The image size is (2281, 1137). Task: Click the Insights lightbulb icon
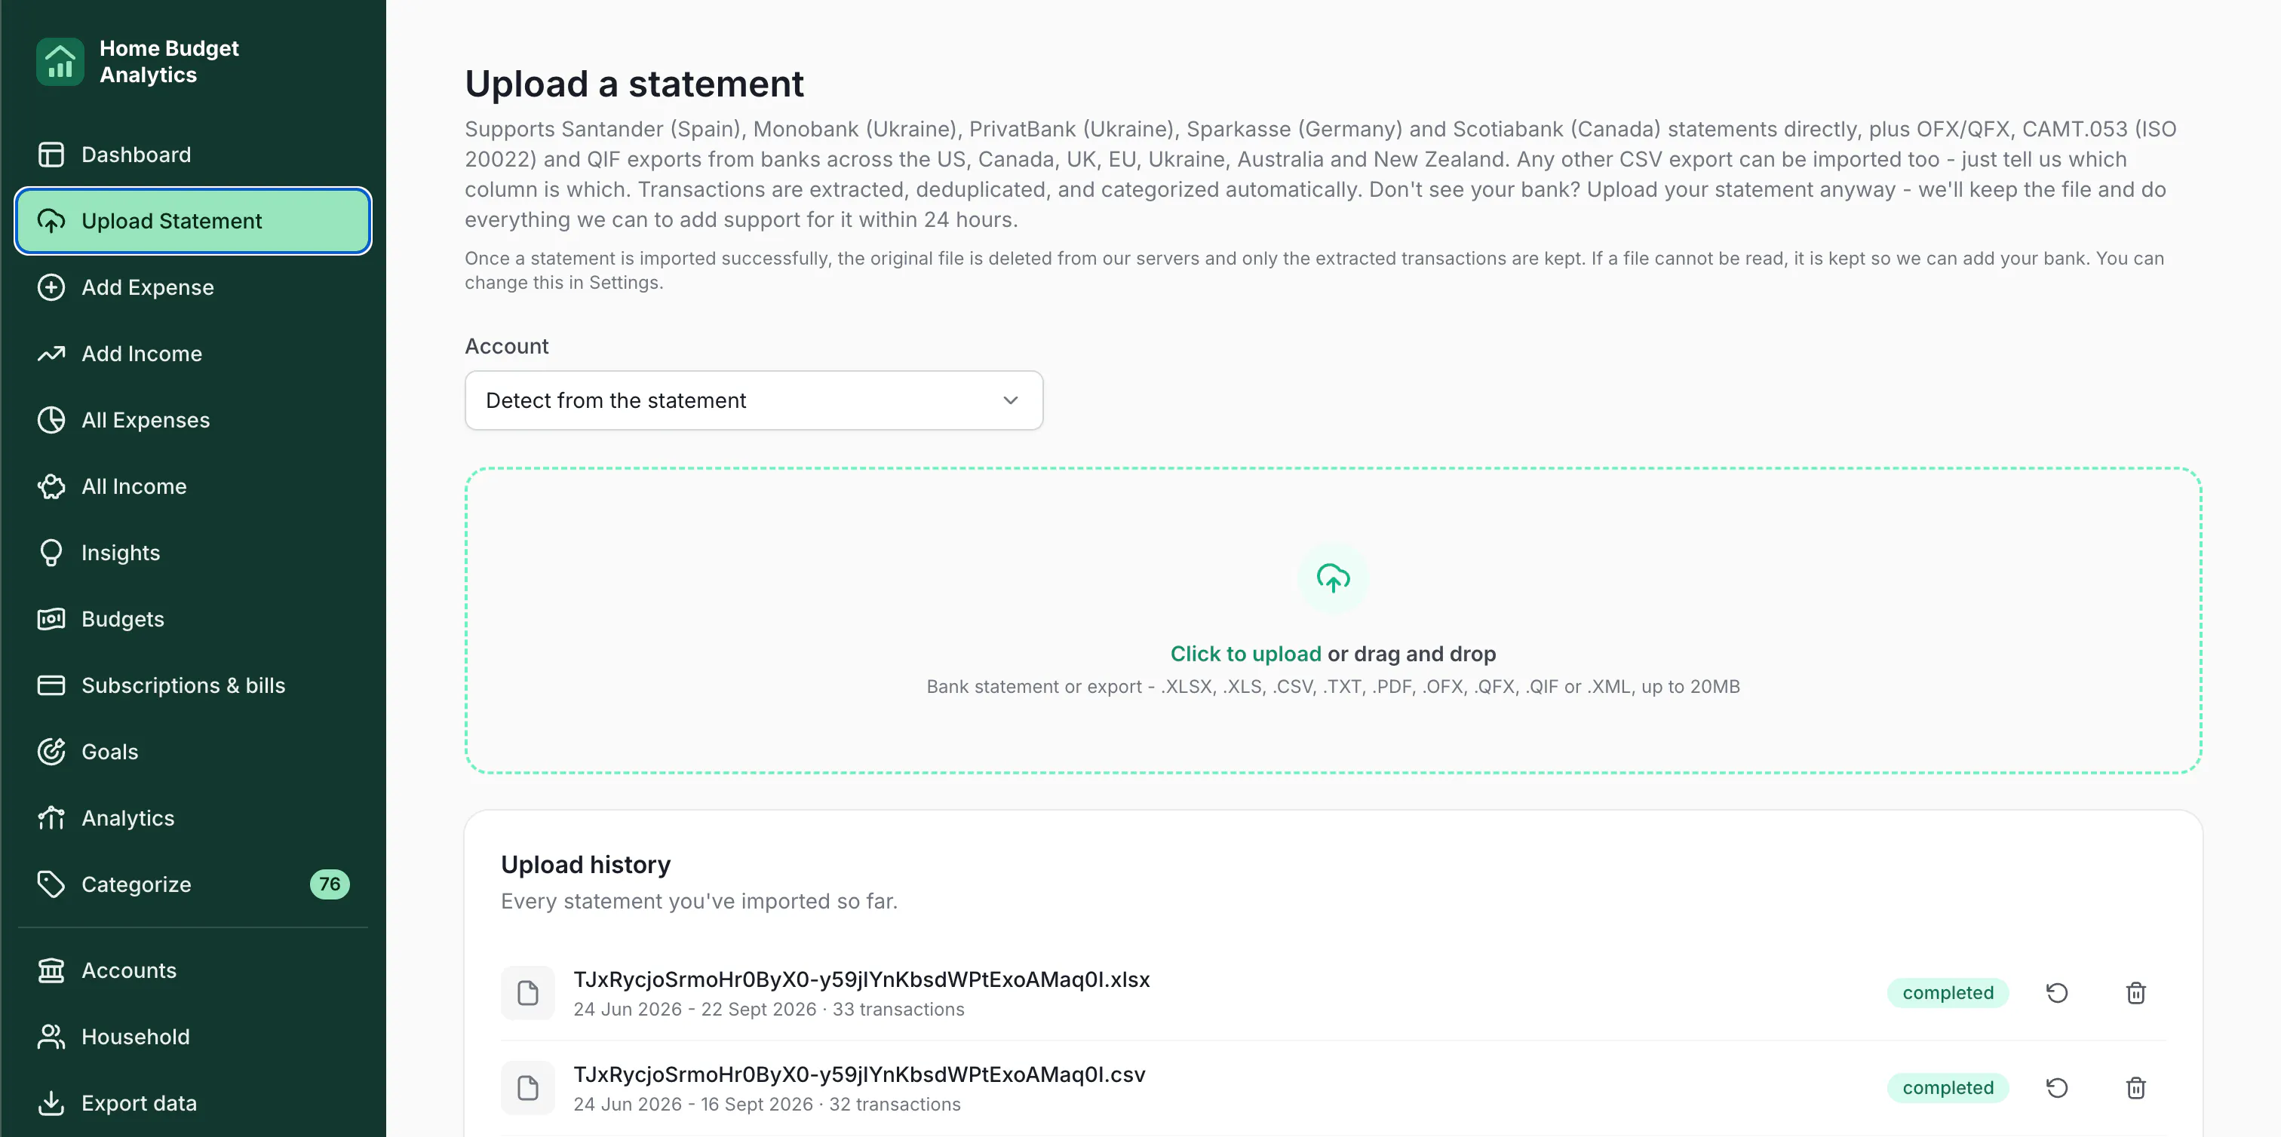click(x=51, y=552)
